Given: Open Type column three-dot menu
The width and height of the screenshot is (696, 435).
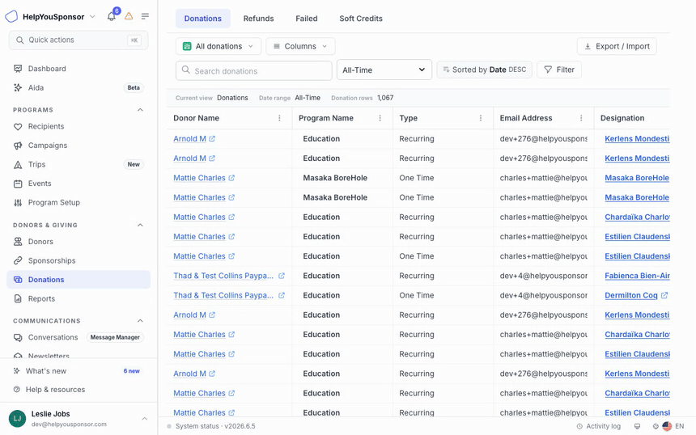Looking at the screenshot, I should click(480, 118).
